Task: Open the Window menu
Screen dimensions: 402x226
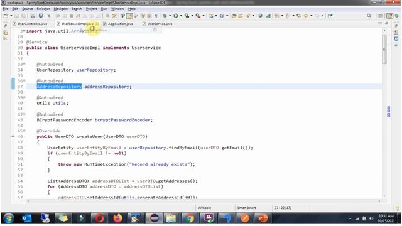Action: click(117, 9)
